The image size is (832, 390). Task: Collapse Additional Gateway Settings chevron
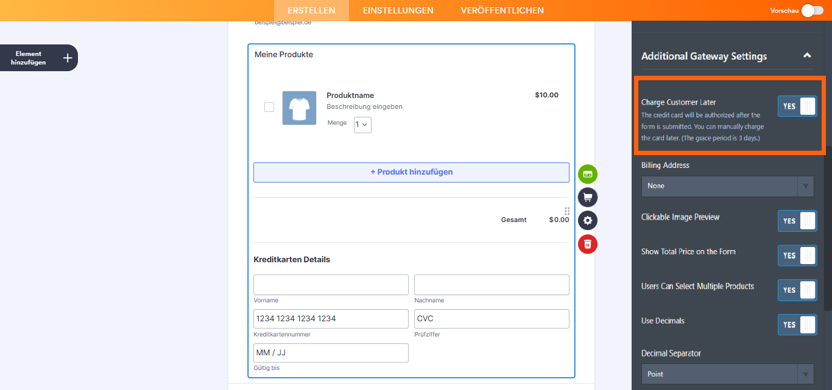point(807,55)
